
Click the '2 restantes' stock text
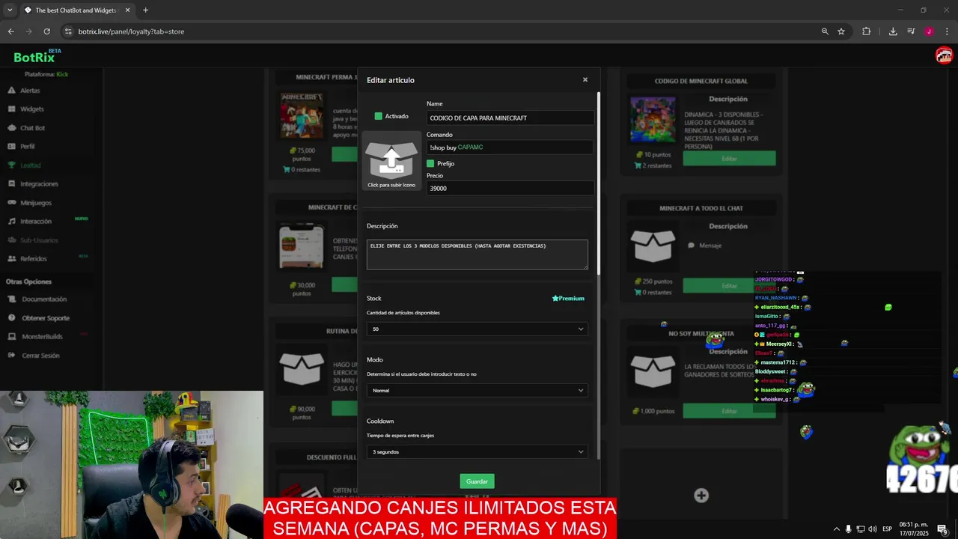(653, 165)
